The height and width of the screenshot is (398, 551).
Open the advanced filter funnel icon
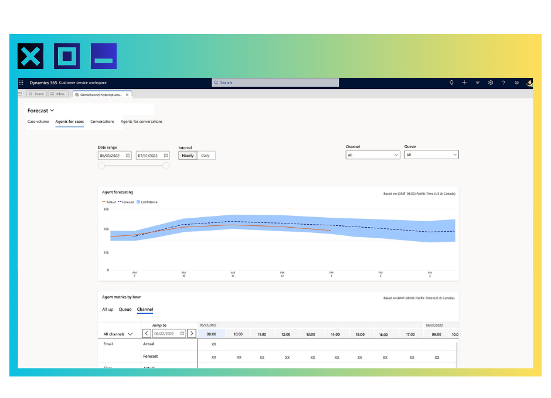pyautogui.click(x=477, y=83)
